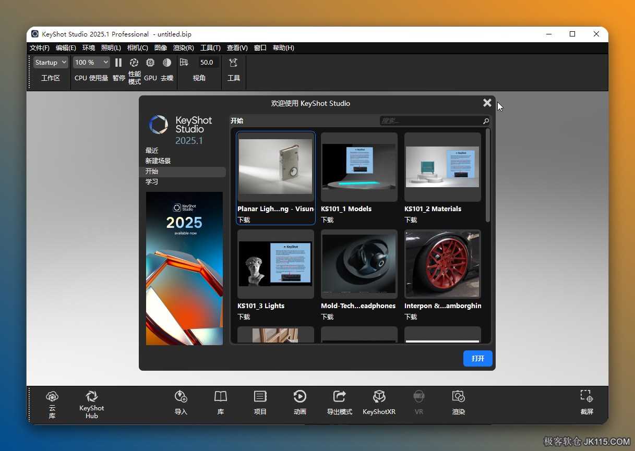
Task: Open the 渲染(R) menu
Action: coord(184,47)
